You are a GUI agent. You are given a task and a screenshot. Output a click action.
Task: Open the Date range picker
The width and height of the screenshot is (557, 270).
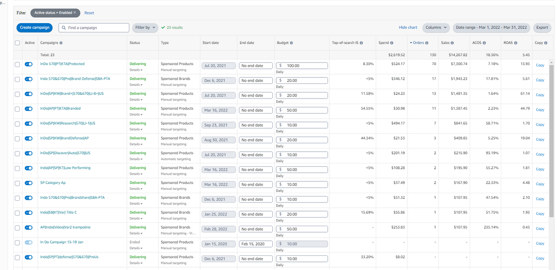point(491,28)
